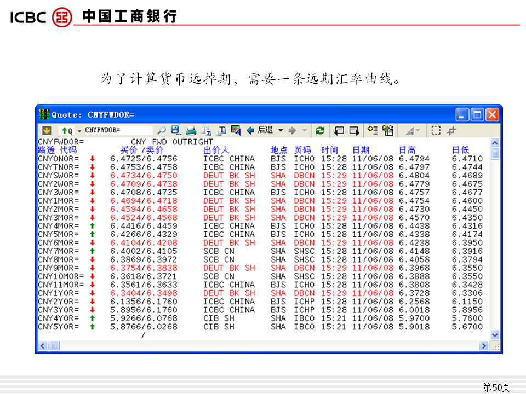Expand the forward history dropdown arrow
This screenshot has height=394, width=526.
click(305, 131)
